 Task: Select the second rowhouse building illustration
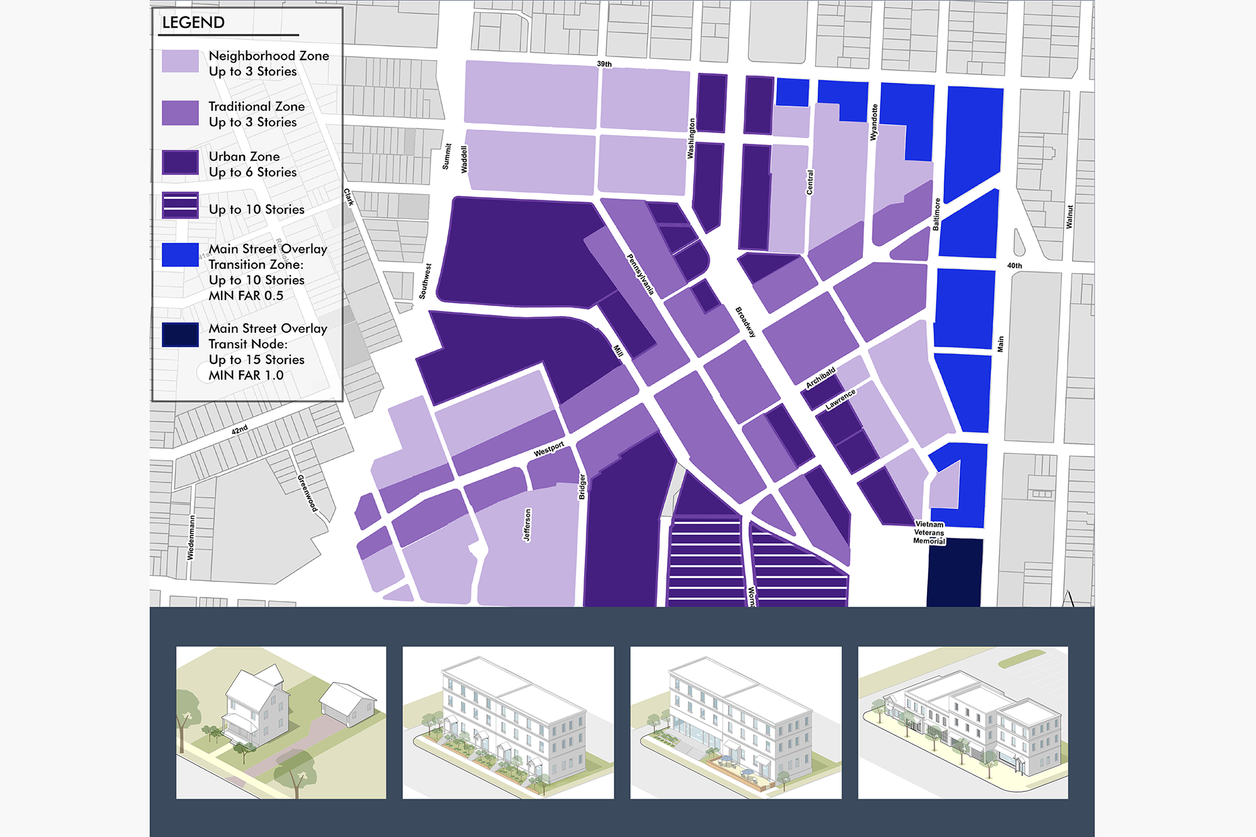[x=508, y=723]
